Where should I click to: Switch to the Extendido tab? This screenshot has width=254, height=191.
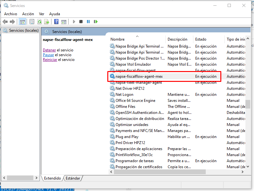tap(52, 178)
